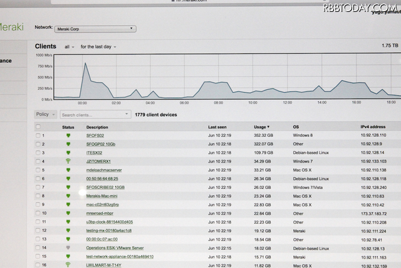Viewport: 401px width, 268px height.
Task: Expand the search clients dropdown arrow
Action: [x=127, y=114]
